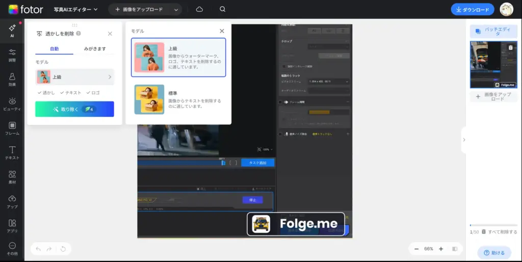This screenshot has height=262, width=522.
Task: Click the search magnifier icon in header
Action: pyautogui.click(x=222, y=9)
